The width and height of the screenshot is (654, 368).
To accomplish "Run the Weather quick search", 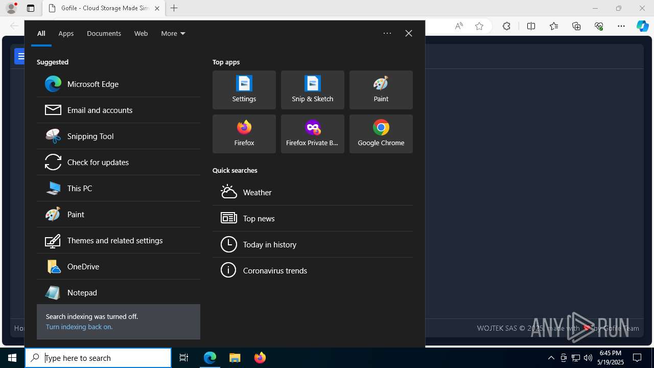I will click(313, 192).
